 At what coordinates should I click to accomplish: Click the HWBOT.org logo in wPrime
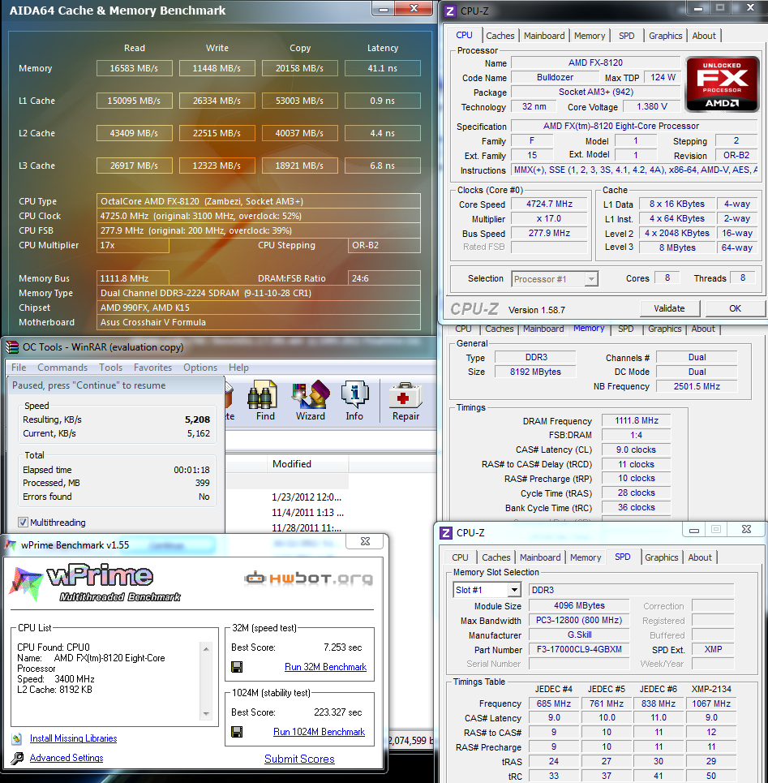(x=309, y=579)
